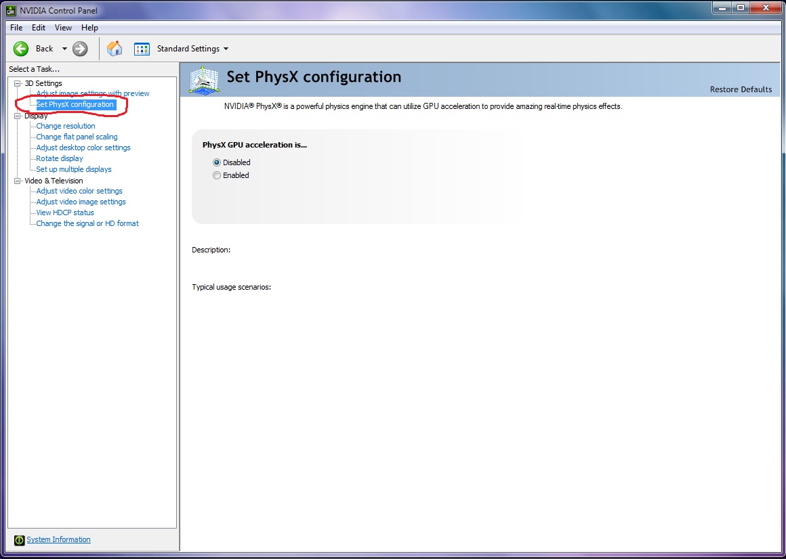Minimize the NVIDIA Control Panel window

click(x=722, y=7)
